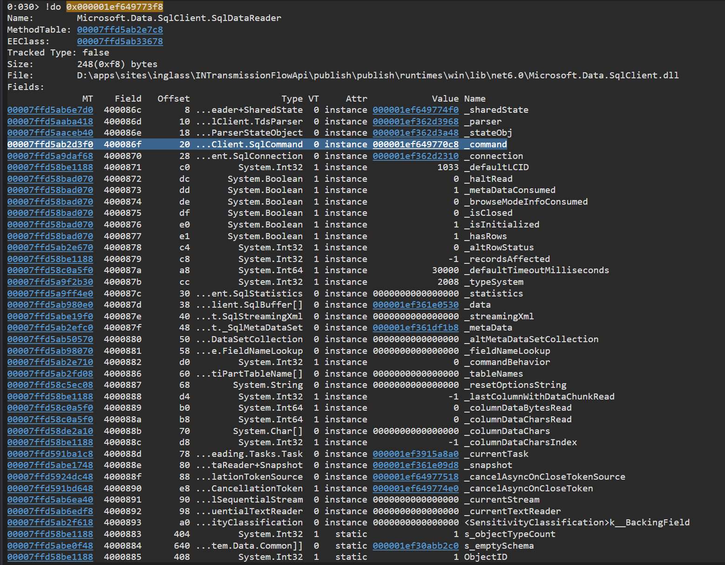Open the _snapshot value 000001ef361e09d8

(x=415, y=465)
